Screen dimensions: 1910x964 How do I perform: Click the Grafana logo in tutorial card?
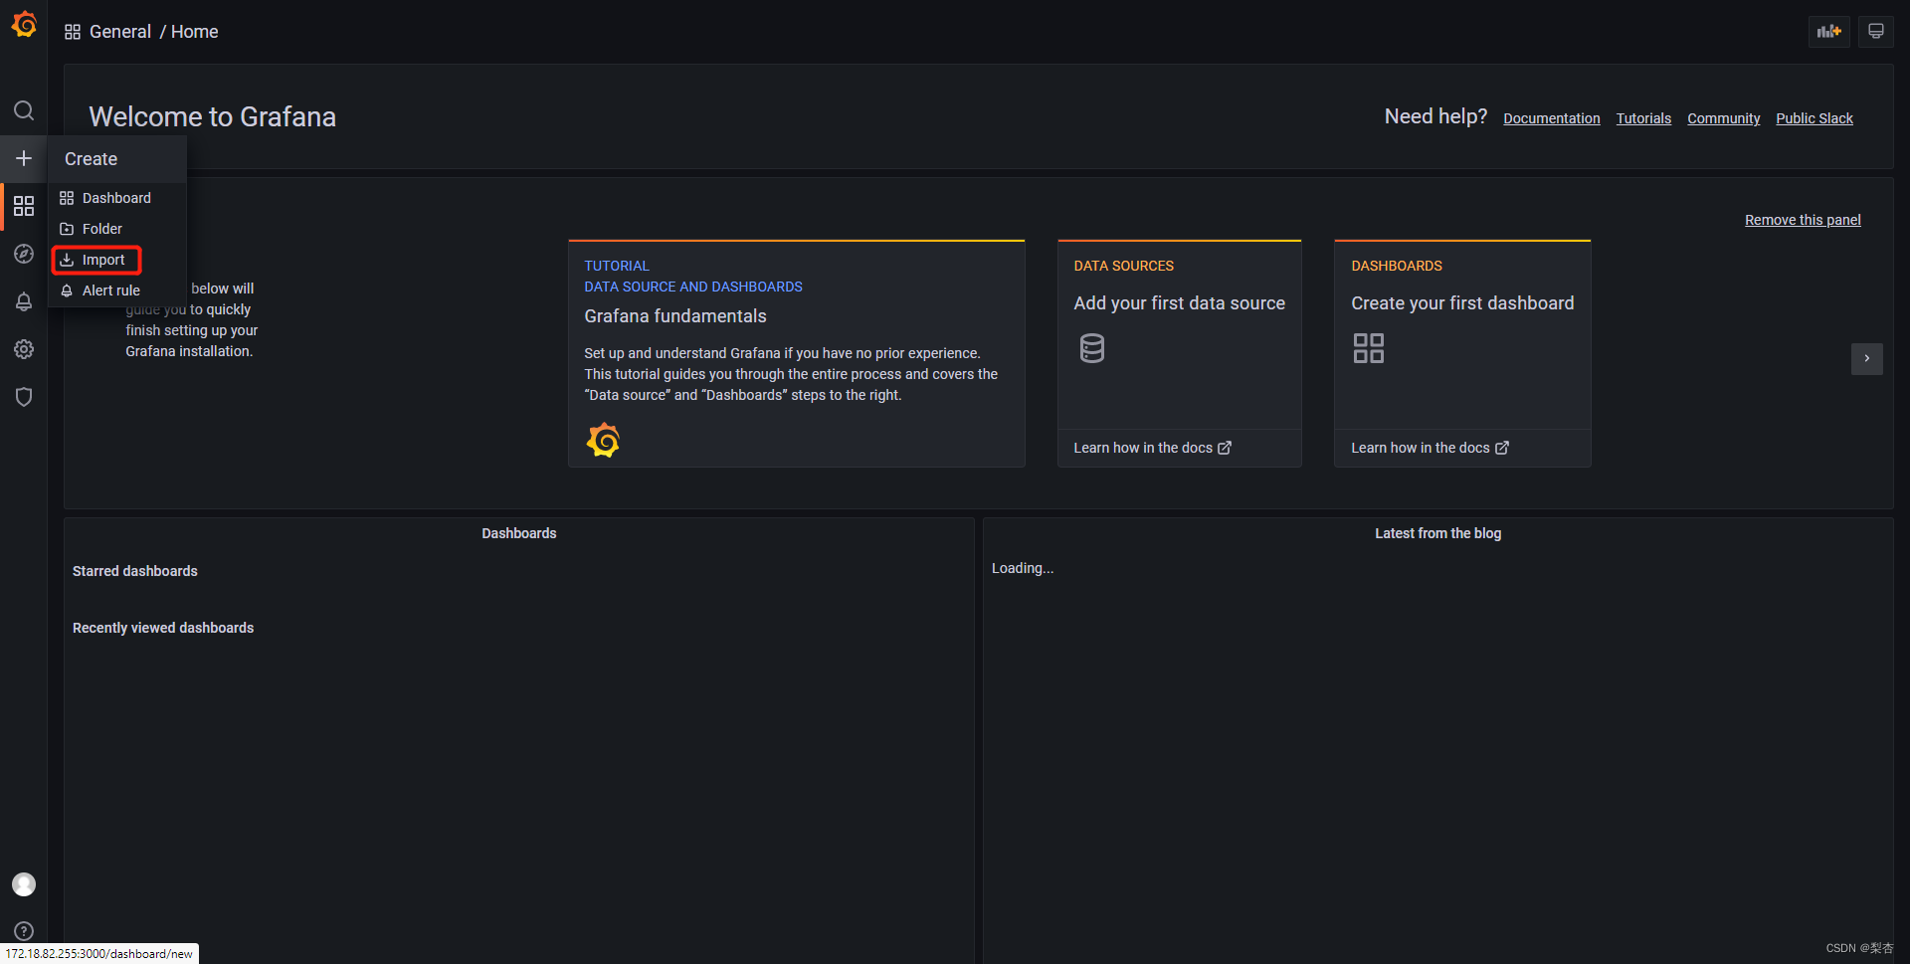(x=603, y=440)
